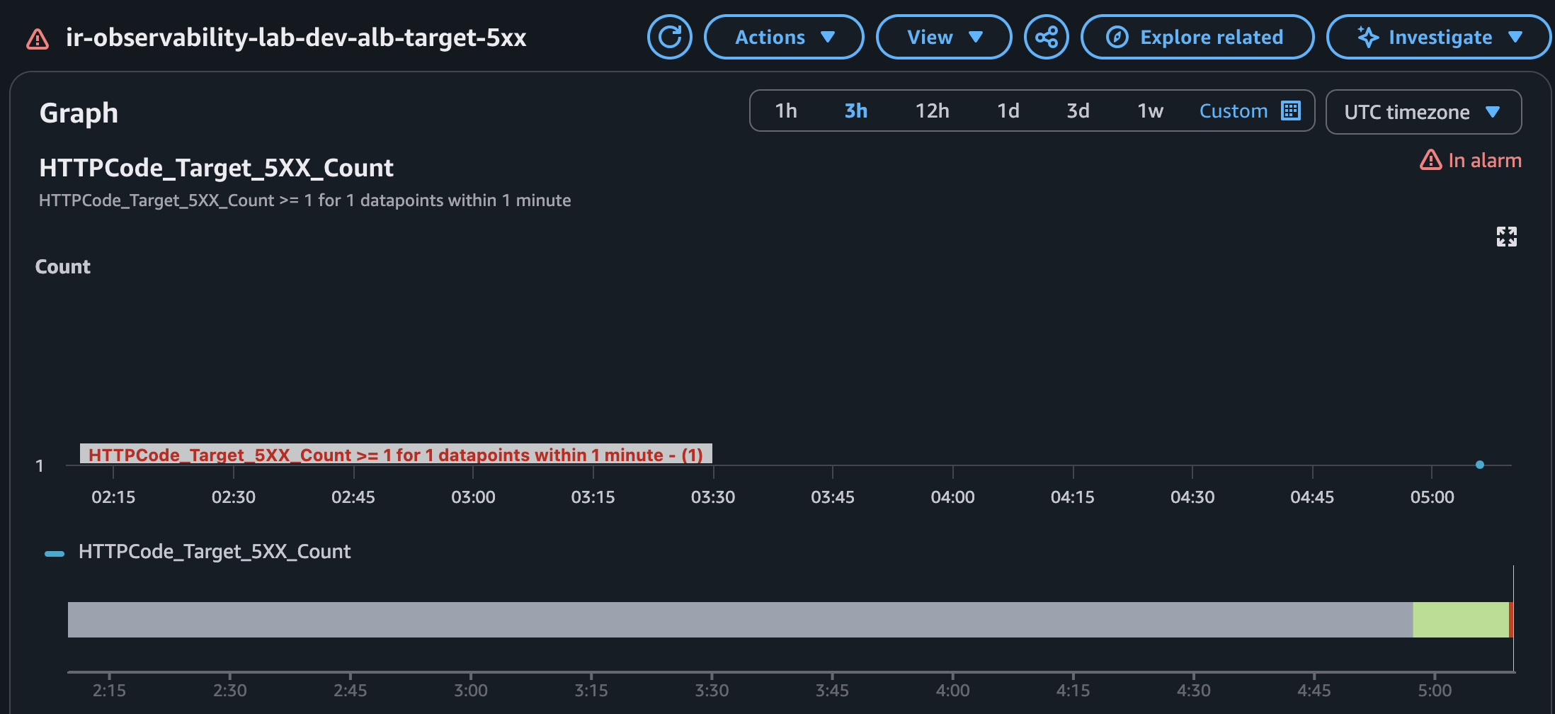Toggle HTTPCode_Target_5XX_Count legend series
The width and height of the screenshot is (1555, 714).
pos(198,552)
